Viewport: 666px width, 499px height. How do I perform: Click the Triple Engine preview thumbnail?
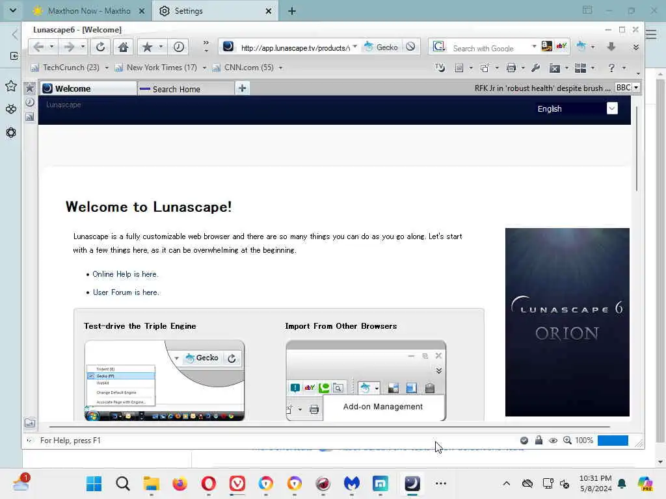pyautogui.click(x=165, y=380)
